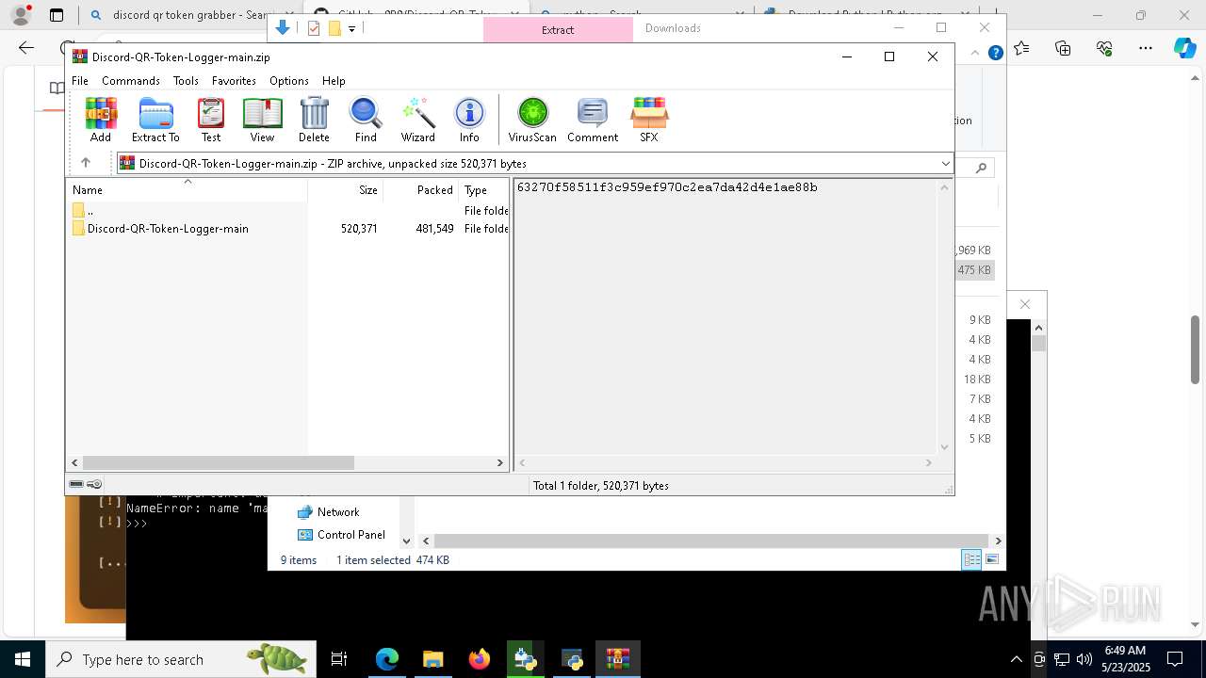Click the Delete trash can icon
The height and width of the screenshot is (678, 1206).
[x=314, y=120]
